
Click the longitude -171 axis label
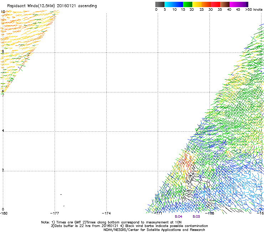(158, 213)
